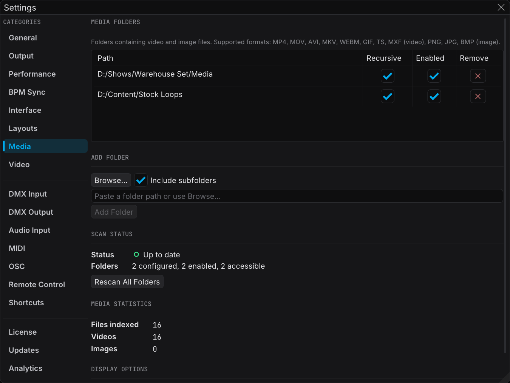Select the Interface category
The width and height of the screenshot is (510, 383).
tap(45, 110)
